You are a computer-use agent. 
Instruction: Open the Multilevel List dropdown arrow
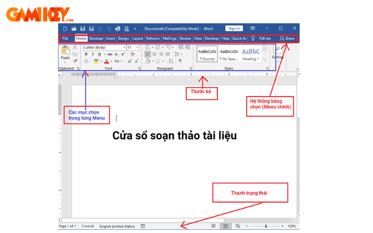click(x=173, y=48)
